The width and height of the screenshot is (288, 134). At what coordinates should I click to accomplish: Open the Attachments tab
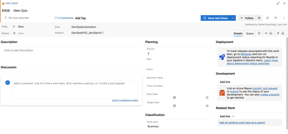[280, 33]
